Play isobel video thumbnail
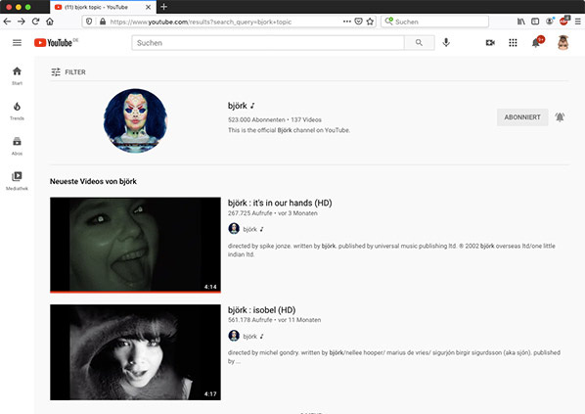Viewport: 585px width, 414px height. point(135,352)
